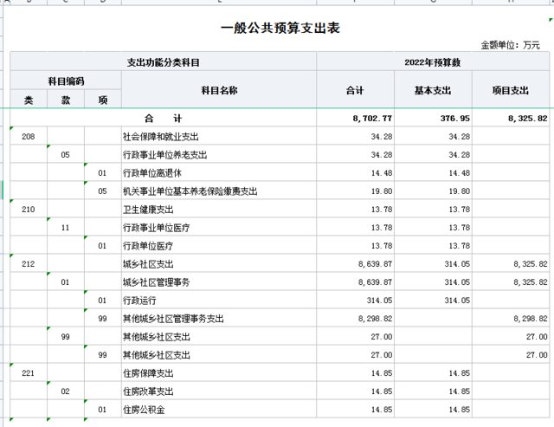The image size is (554, 427).
Task: Select the title cell 一般公共预算支出表
Action: 280,29
